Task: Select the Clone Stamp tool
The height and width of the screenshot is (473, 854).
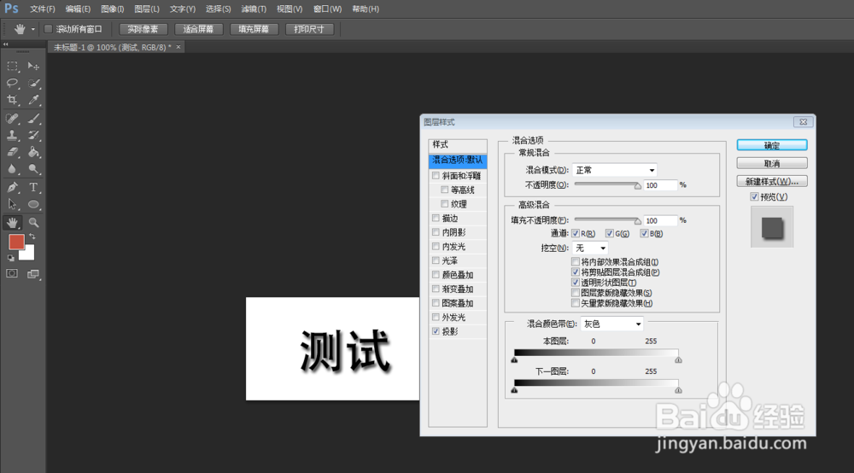Action: pyautogui.click(x=12, y=135)
